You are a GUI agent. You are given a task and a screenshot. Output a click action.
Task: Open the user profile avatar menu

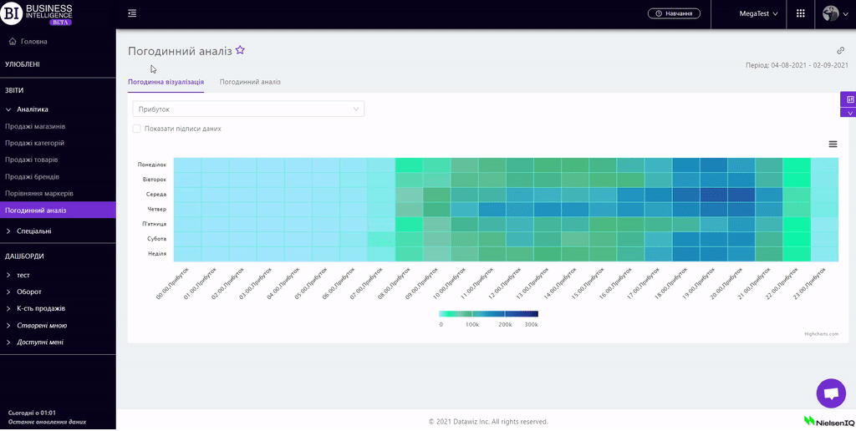(833, 13)
